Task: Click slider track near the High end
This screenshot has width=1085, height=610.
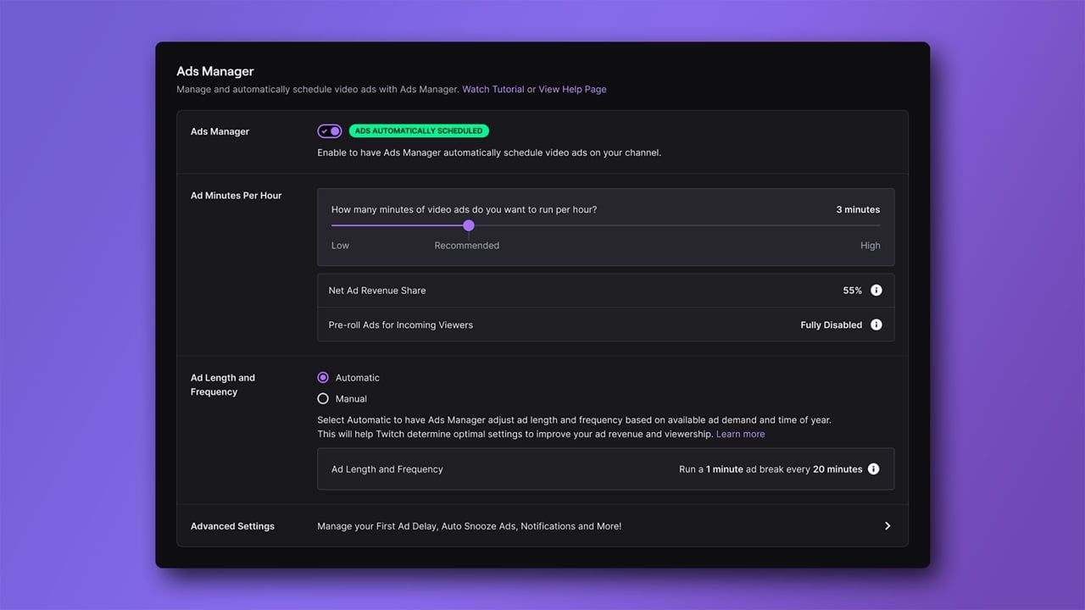Action: pos(865,225)
